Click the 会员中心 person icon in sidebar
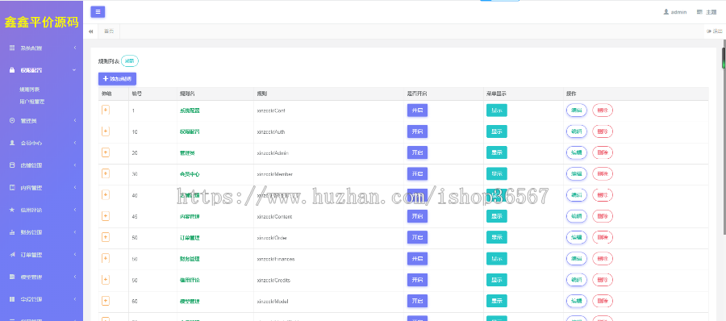 point(12,143)
